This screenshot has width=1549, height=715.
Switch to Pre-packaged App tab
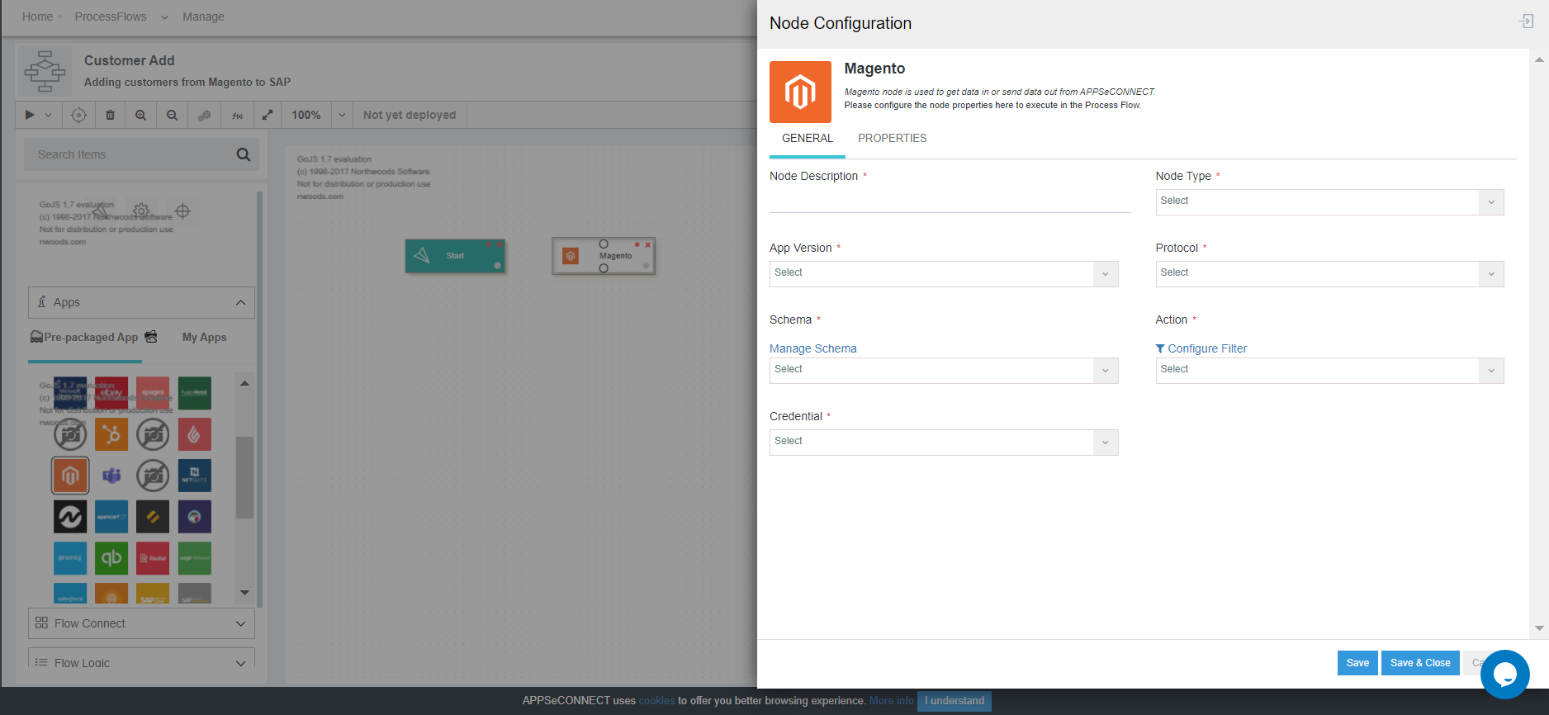[92, 337]
